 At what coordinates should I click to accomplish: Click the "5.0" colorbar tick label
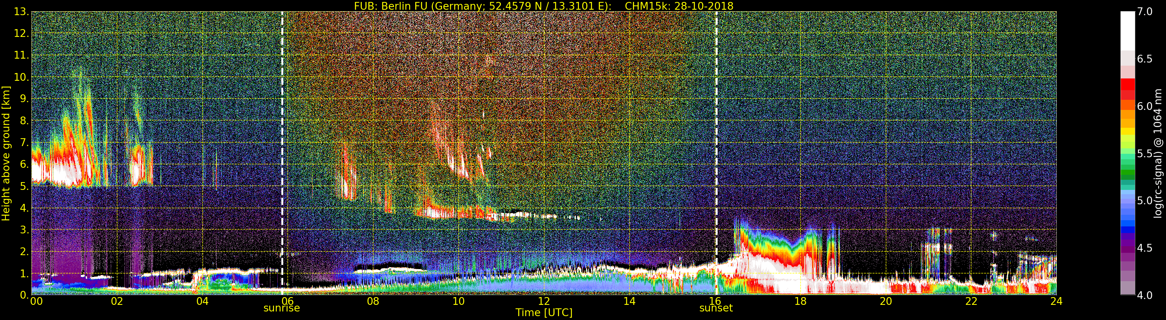pyautogui.click(x=1145, y=200)
